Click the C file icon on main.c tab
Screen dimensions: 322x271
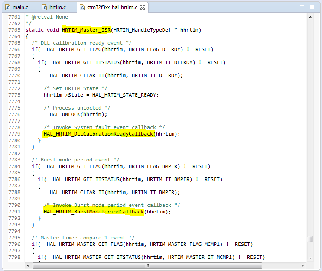[x=8, y=7]
